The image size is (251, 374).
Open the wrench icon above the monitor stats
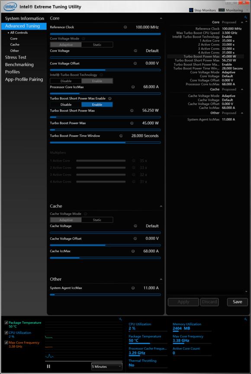click(245, 319)
